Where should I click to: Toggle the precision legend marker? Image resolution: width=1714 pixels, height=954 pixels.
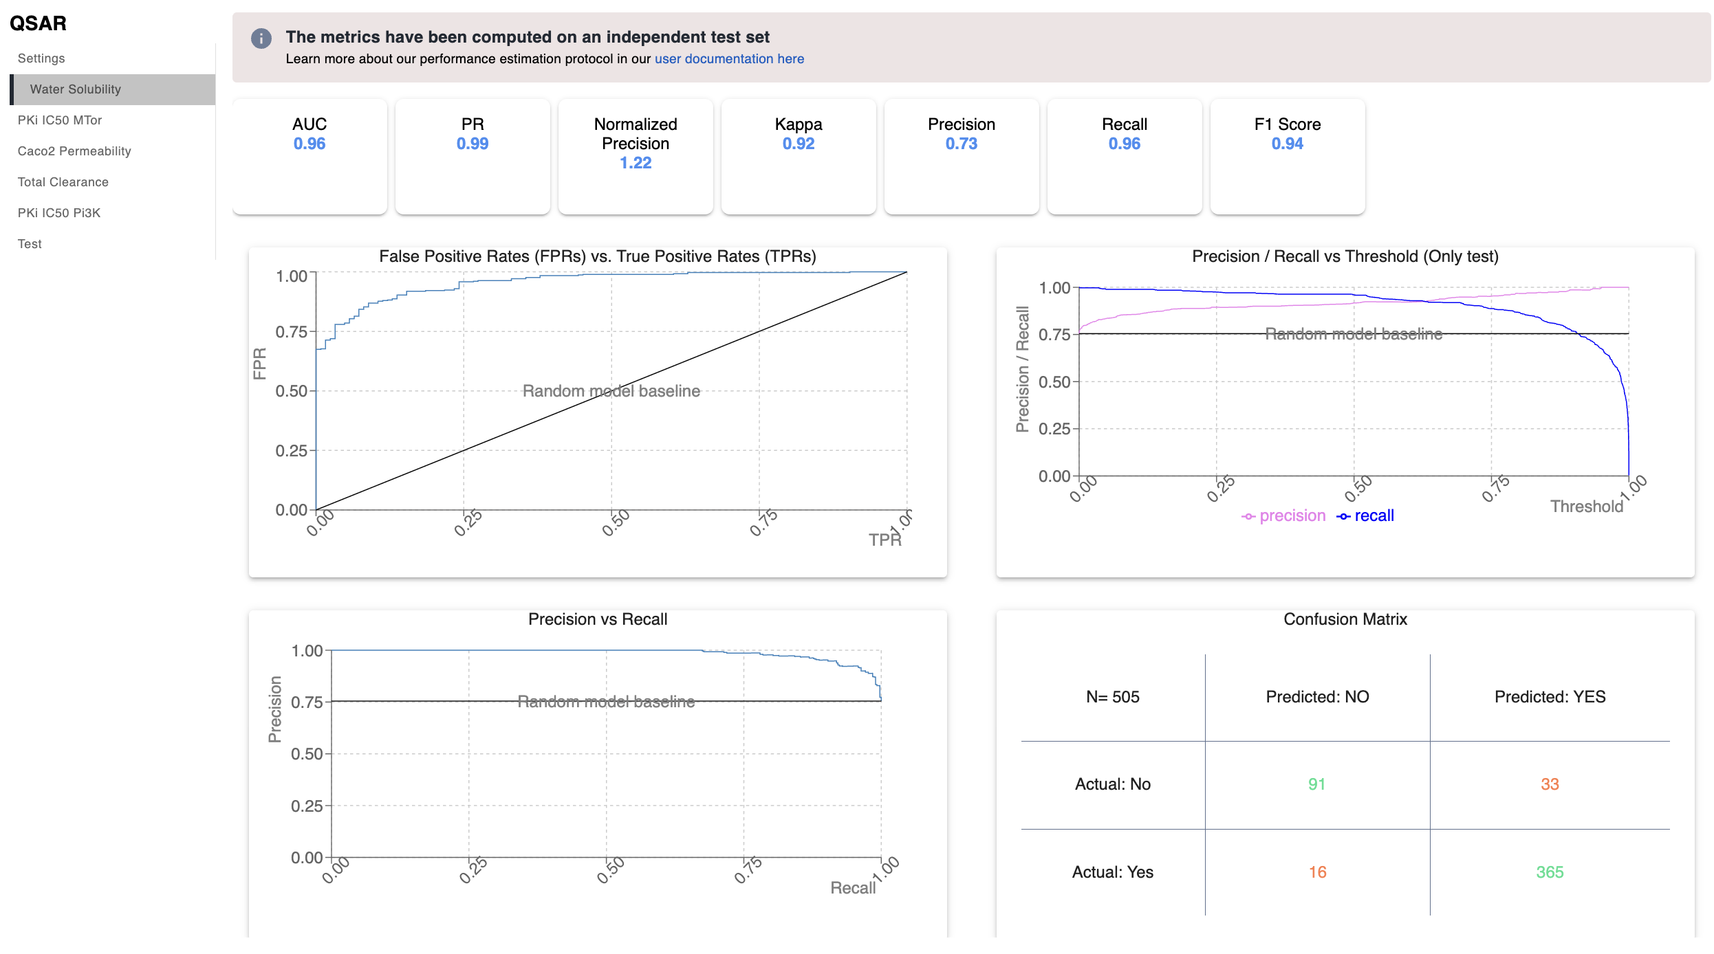(x=1248, y=516)
